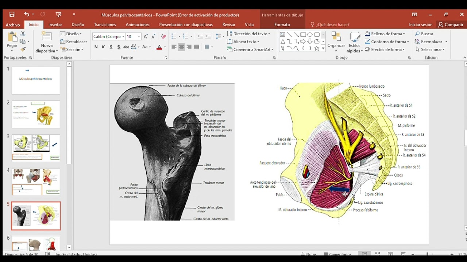Open ribbon display options icon in title bar
The width and height of the screenshot is (467, 262).
pyautogui.click(x=414, y=15)
